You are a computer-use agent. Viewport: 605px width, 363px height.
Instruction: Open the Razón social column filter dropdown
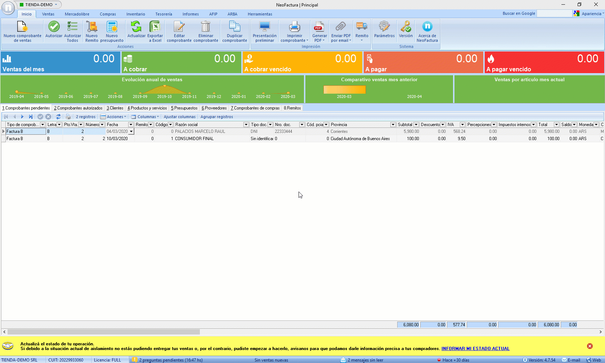tap(246, 125)
